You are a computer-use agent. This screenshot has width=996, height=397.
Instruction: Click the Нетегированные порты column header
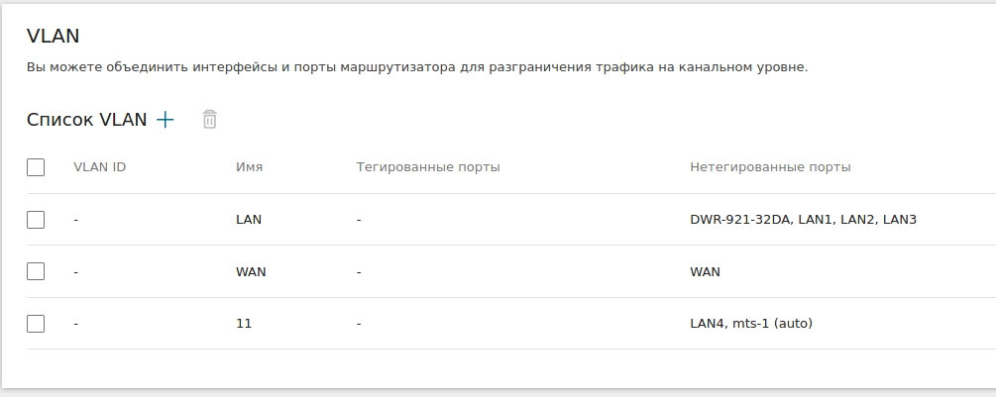(x=770, y=167)
